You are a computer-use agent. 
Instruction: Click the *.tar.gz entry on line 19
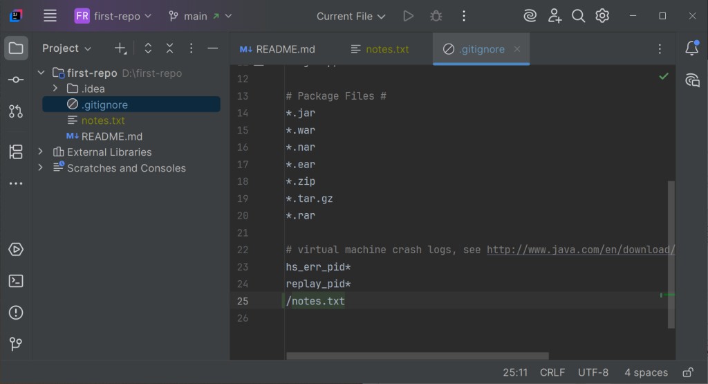(309, 199)
